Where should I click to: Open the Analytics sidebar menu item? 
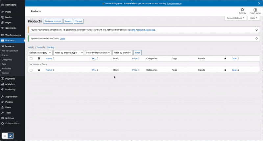(10, 84)
